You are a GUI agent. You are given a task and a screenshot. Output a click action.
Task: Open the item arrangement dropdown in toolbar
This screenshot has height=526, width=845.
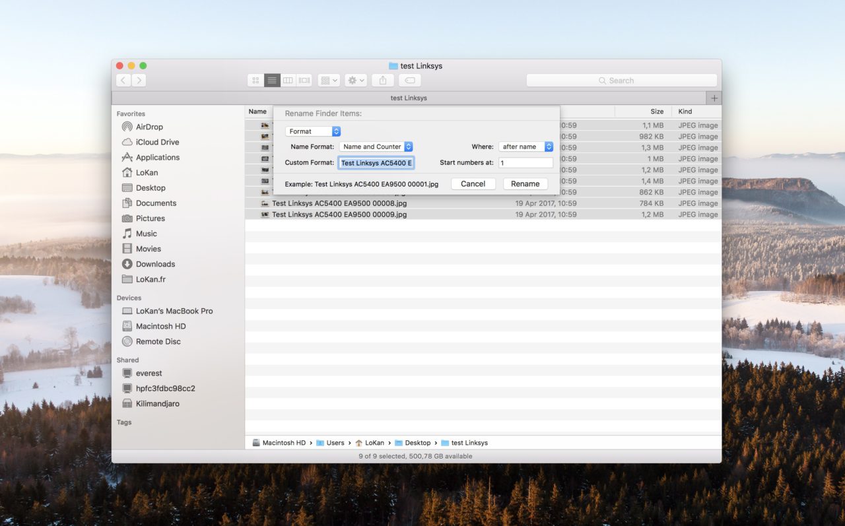click(x=329, y=81)
